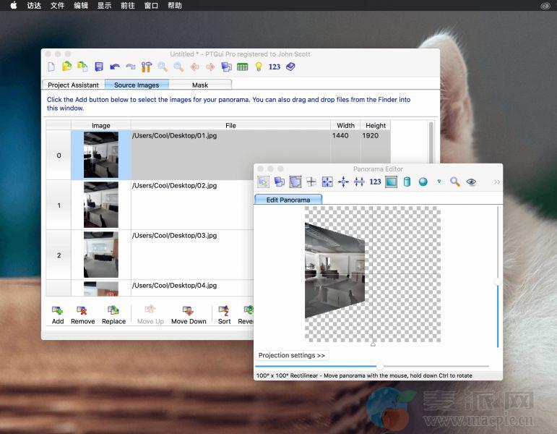Screen dimensions: 557x434
Task: Toggle the eye preview icon
Action: point(471,182)
